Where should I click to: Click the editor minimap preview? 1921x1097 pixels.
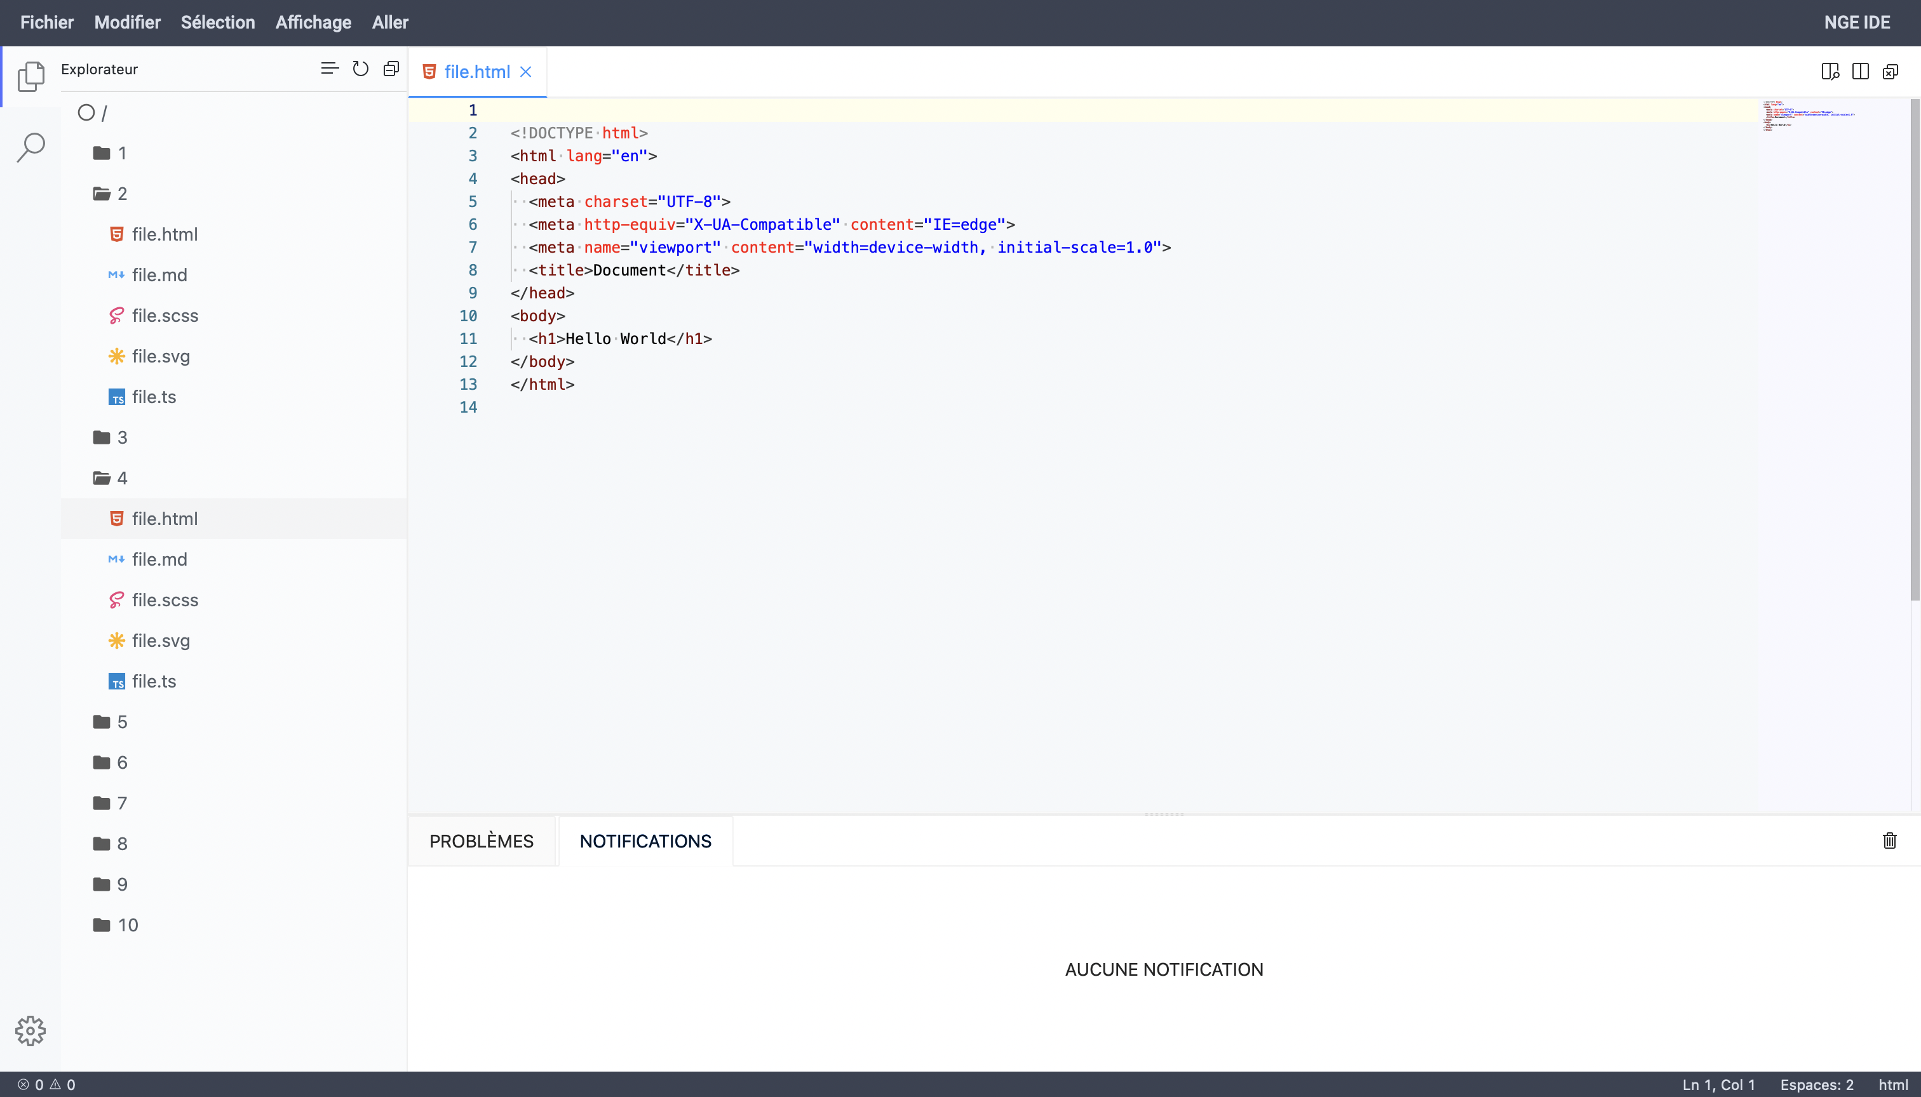[x=1808, y=116]
